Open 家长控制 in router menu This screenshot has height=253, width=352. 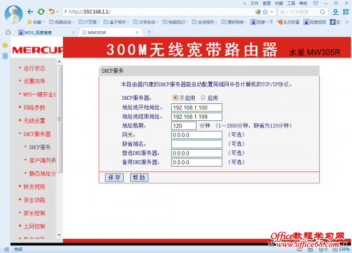35,213
